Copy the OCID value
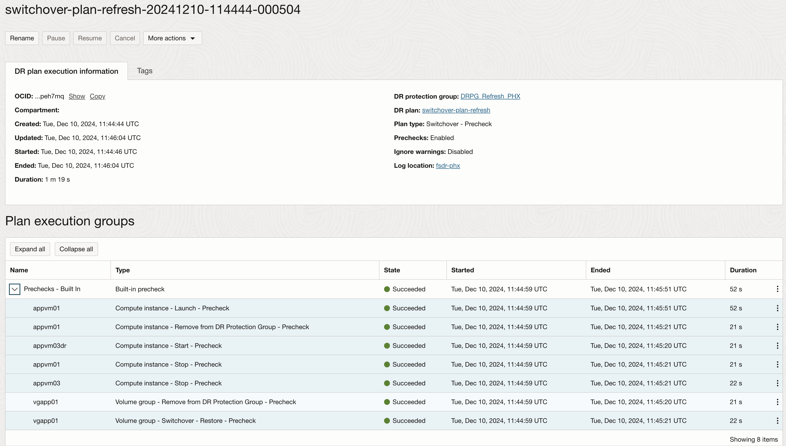 coord(97,96)
